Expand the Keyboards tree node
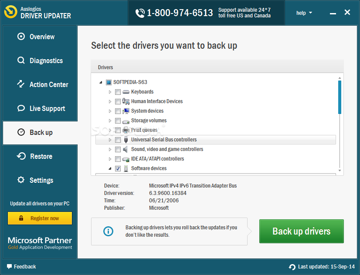 110,92
